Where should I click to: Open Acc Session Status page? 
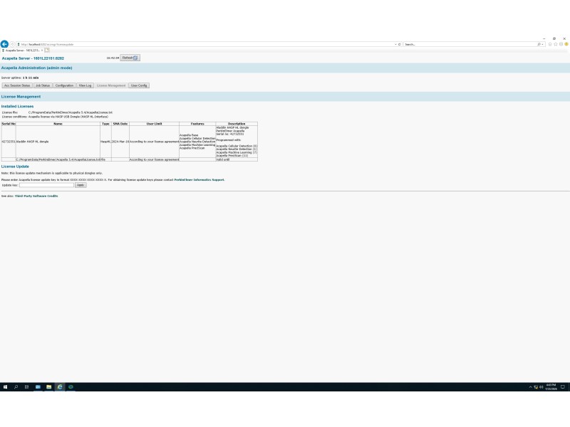pyautogui.click(x=17, y=85)
